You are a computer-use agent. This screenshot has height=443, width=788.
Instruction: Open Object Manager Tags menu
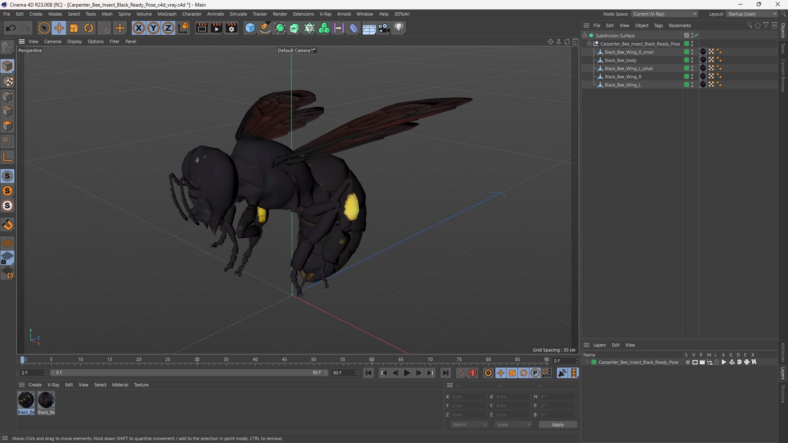pyautogui.click(x=658, y=25)
